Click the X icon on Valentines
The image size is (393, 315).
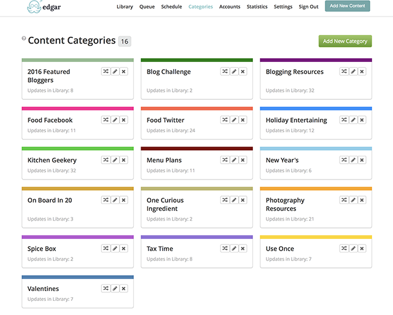(123, 289)
